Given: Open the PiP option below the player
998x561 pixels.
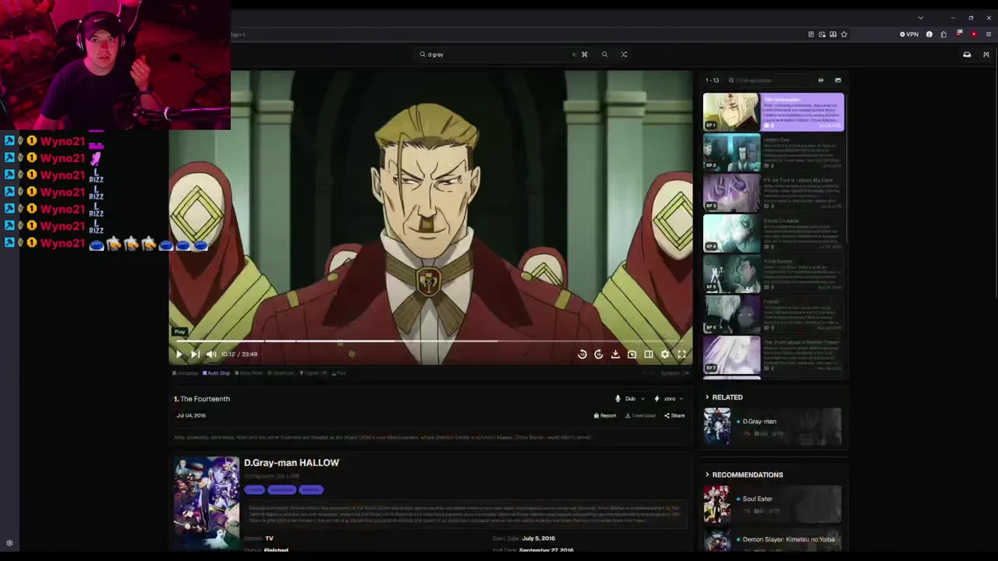Looking at the screenshot, I should pyautogui.click(x=338, y=373).
